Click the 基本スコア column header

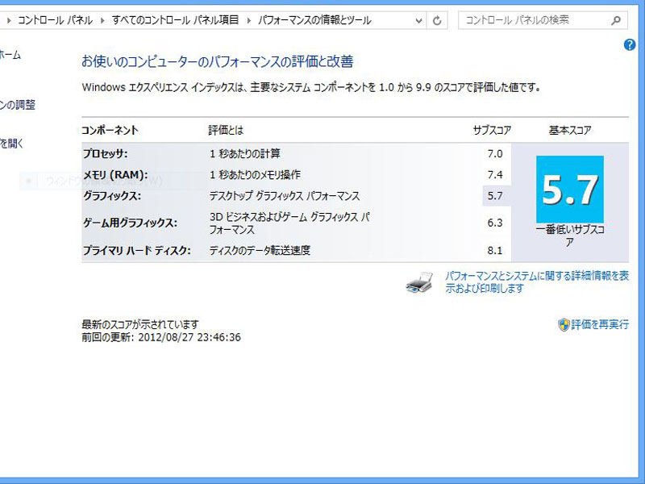coord(570,131)
